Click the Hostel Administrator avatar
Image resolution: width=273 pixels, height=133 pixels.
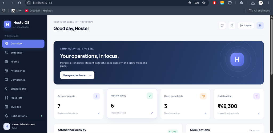[7, 126]
